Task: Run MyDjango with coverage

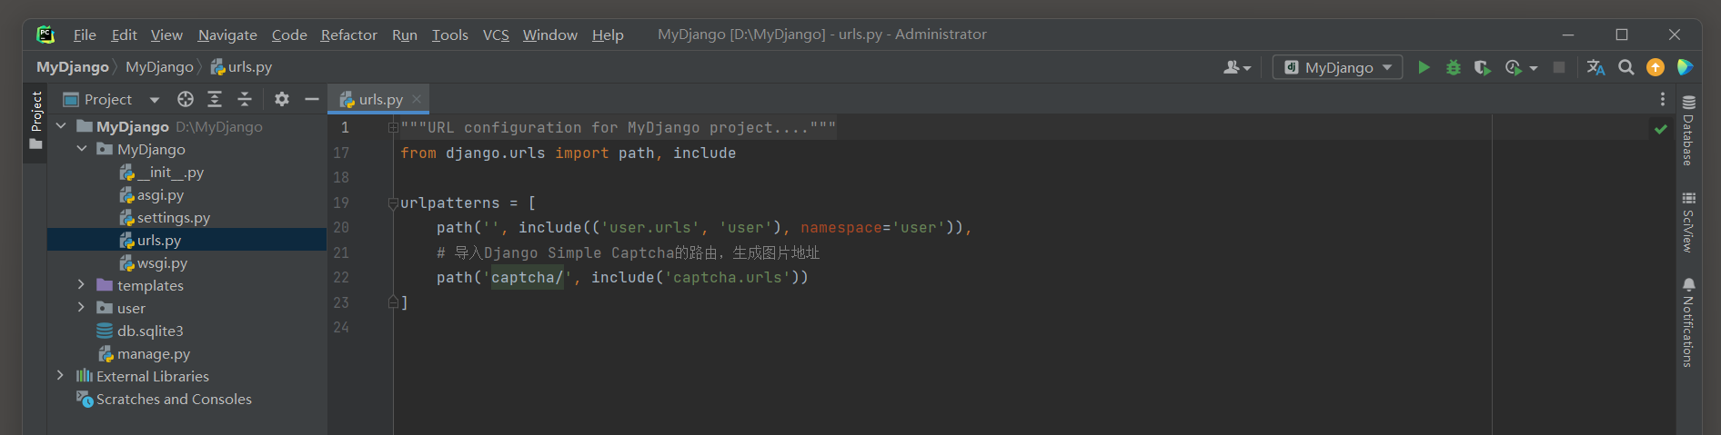Action: [x=1483, y=67]
